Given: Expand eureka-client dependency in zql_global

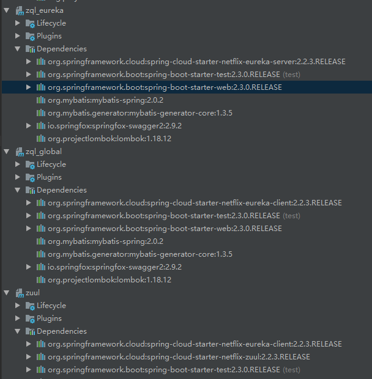Looking at the screenshot, I should pyautogui.click(x=29, y=203).
